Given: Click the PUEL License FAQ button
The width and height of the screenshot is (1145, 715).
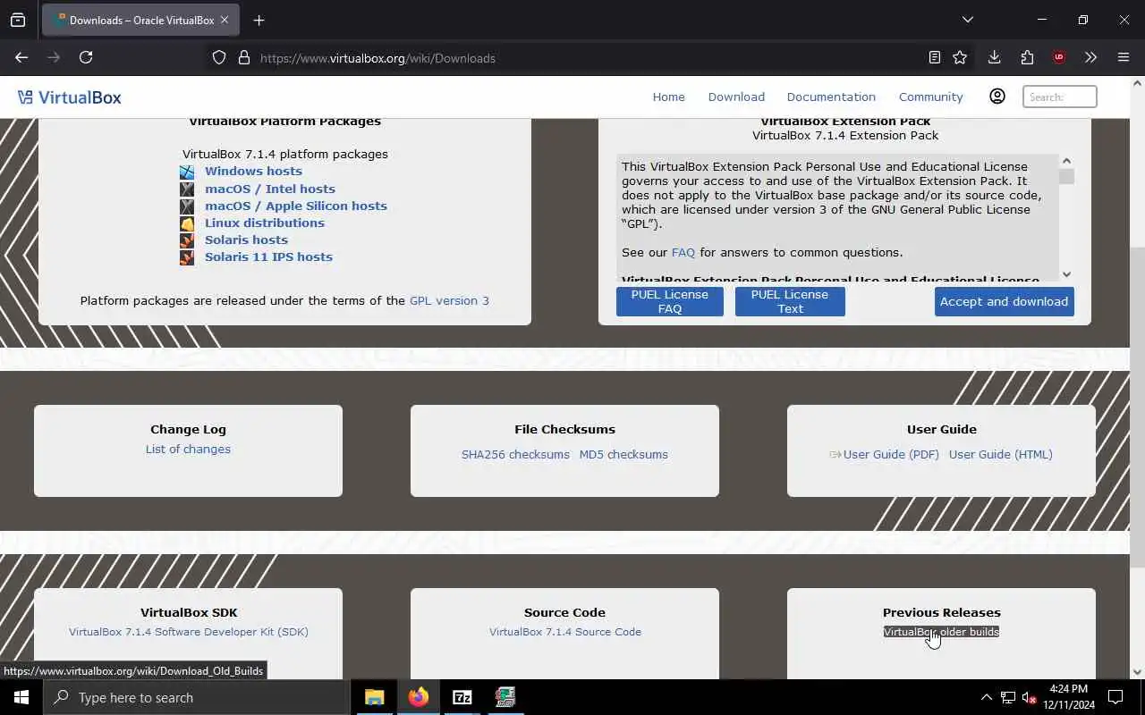Looking at the screenshot, I should pyautogui.click(x=669, y=301).
